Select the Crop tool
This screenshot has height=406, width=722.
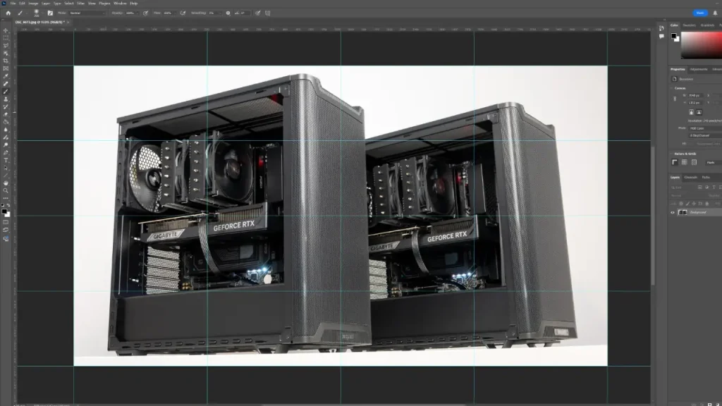click(x=6, y=61)
